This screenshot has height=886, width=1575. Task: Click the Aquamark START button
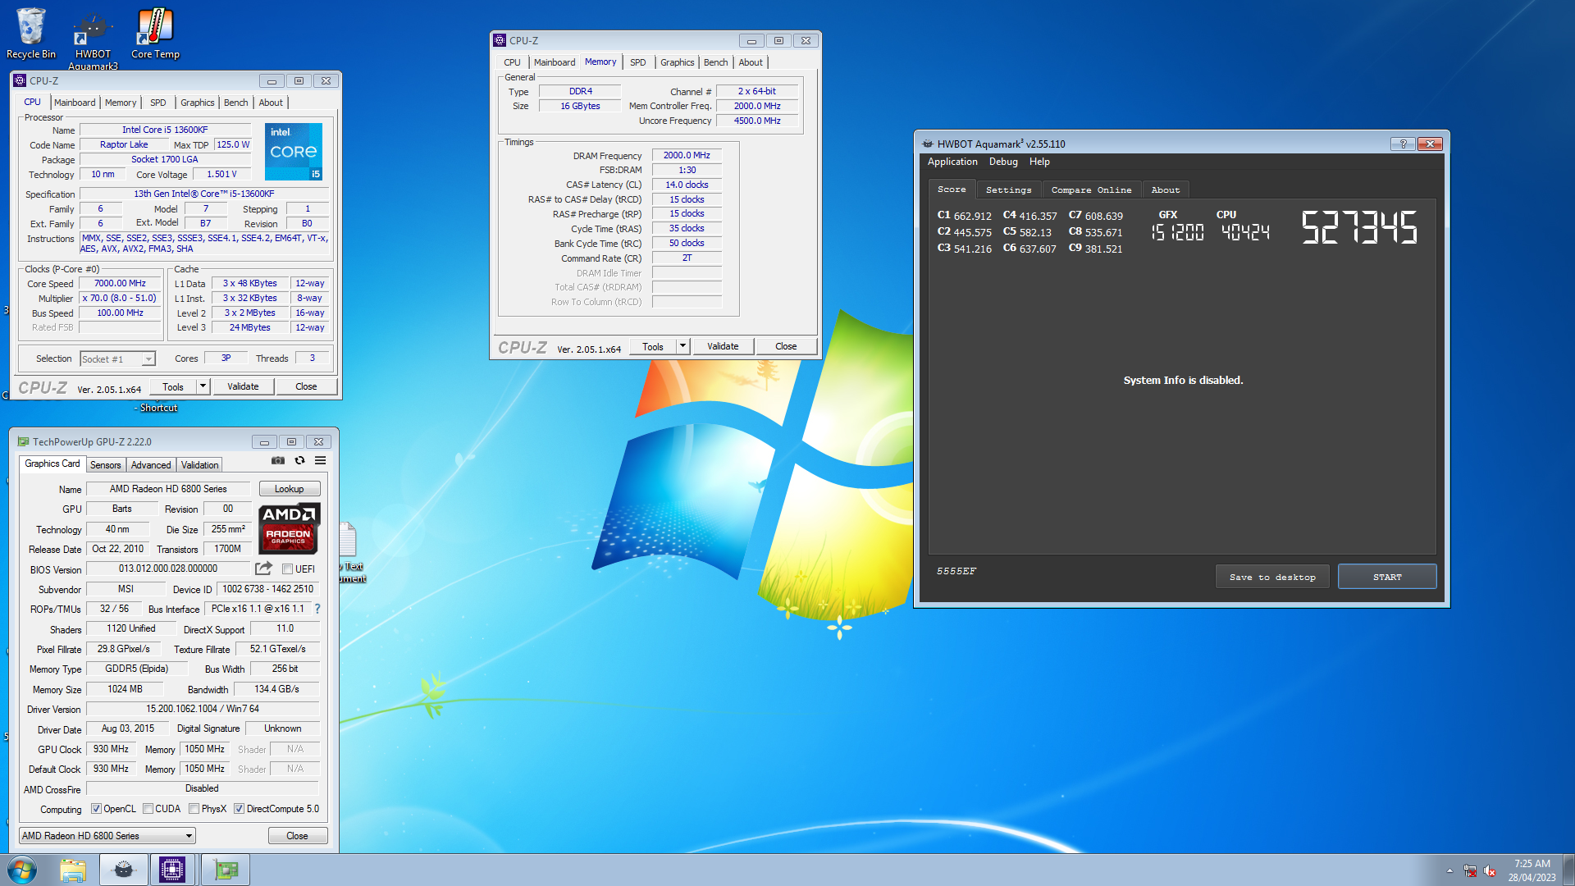pos(1387,578)
